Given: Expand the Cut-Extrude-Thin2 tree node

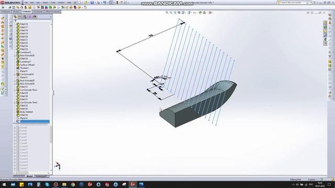Looking at the screenshot, I should (x=15, y=102).
